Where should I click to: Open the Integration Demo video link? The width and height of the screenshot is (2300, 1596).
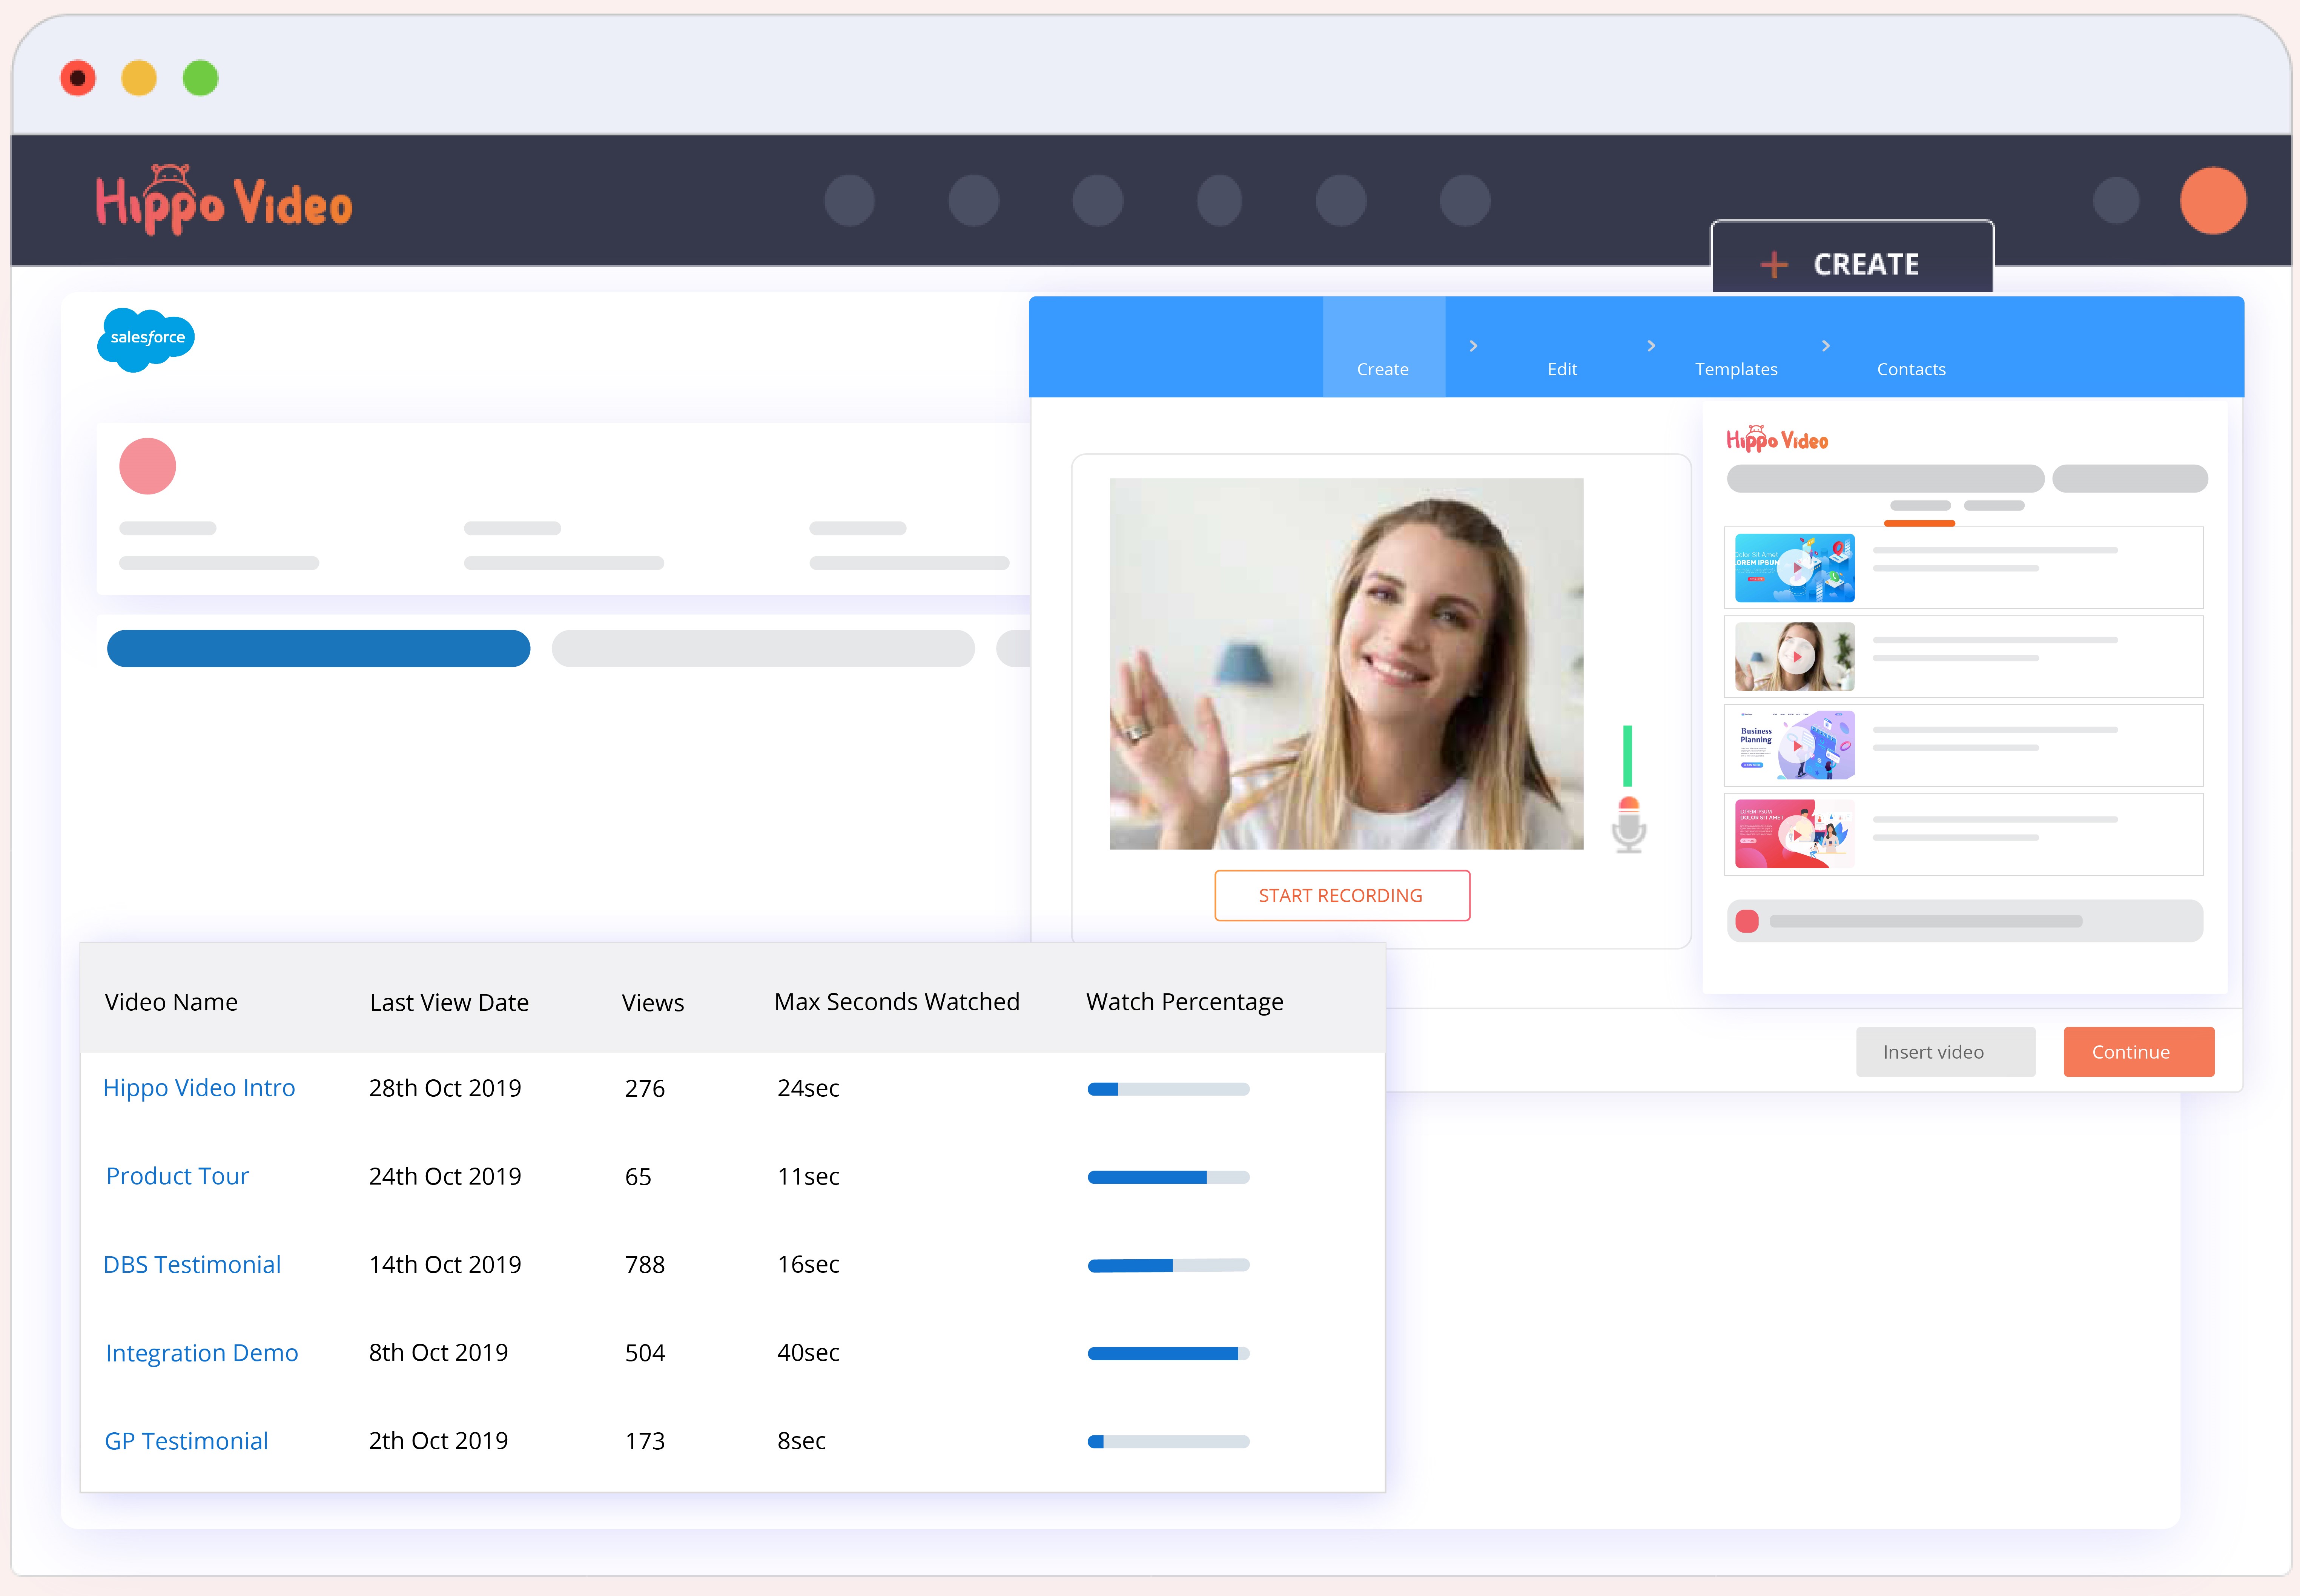tap(202, 1353)
